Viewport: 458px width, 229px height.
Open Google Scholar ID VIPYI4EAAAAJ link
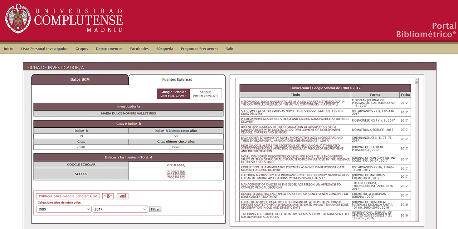point(176,165)
